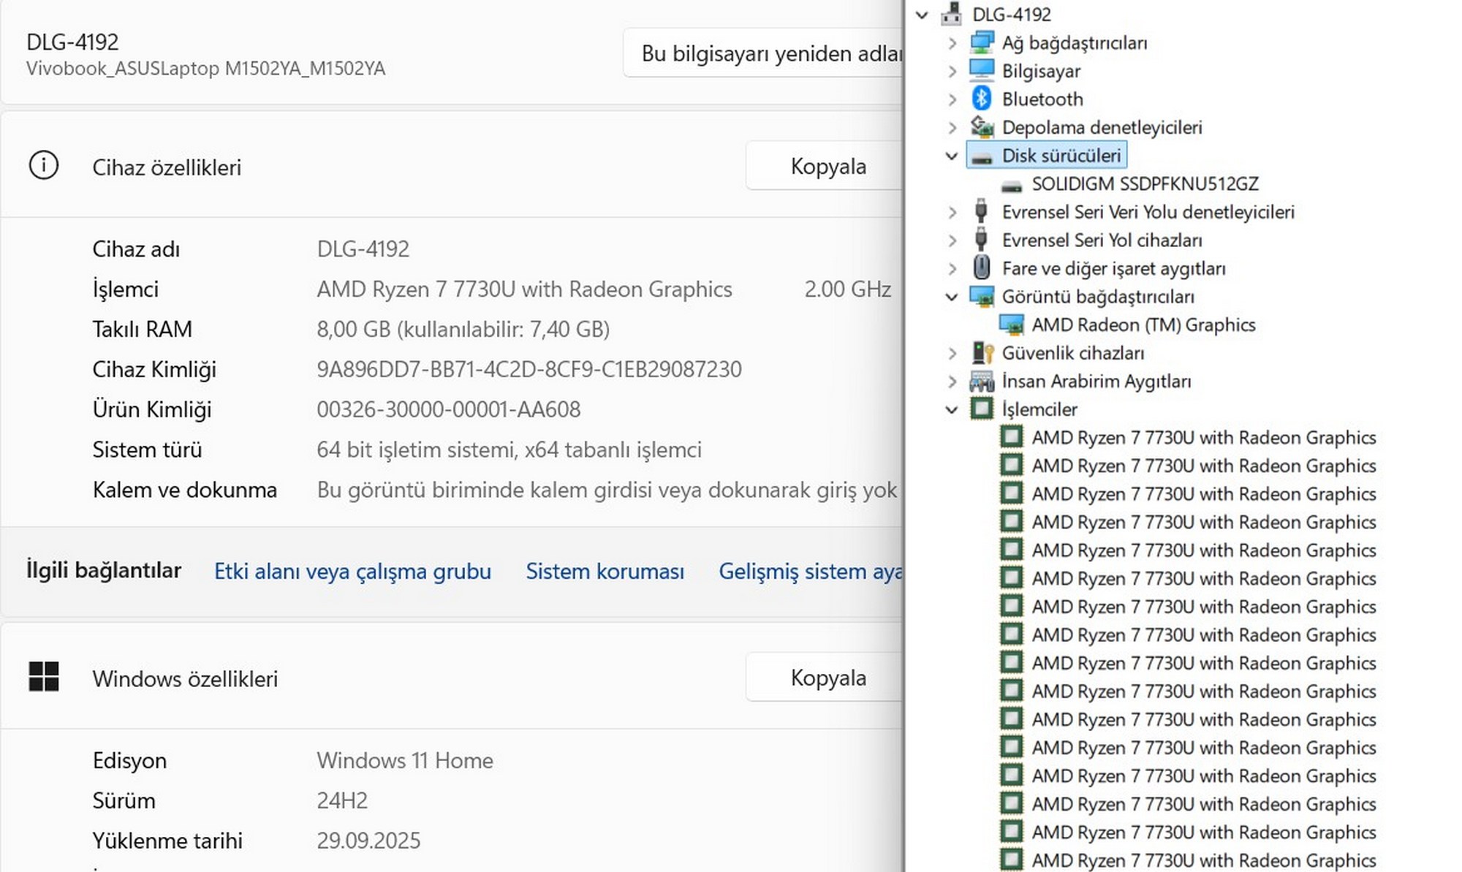Image resolution: width=1462 pixels, height=872 pixels.
Task: Click the İnsan Arabirim Aygıtları icon
Action: tap(981, 382)
